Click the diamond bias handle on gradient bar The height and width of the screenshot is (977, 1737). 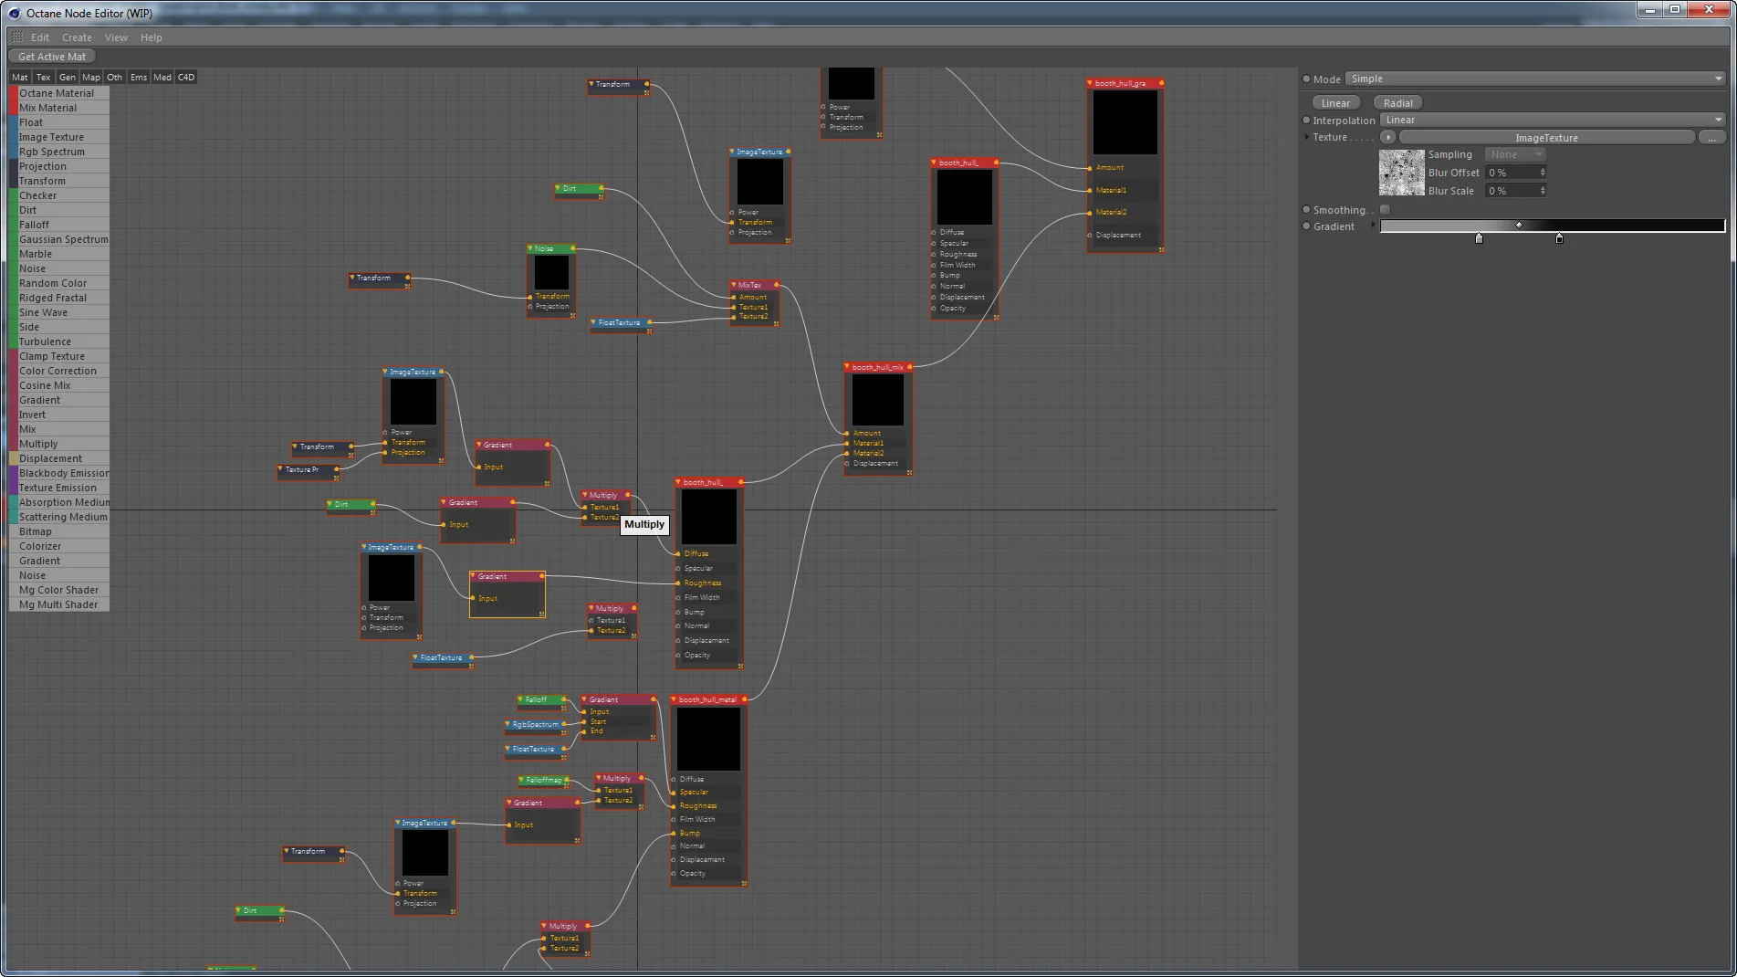tap(1519, 225)
